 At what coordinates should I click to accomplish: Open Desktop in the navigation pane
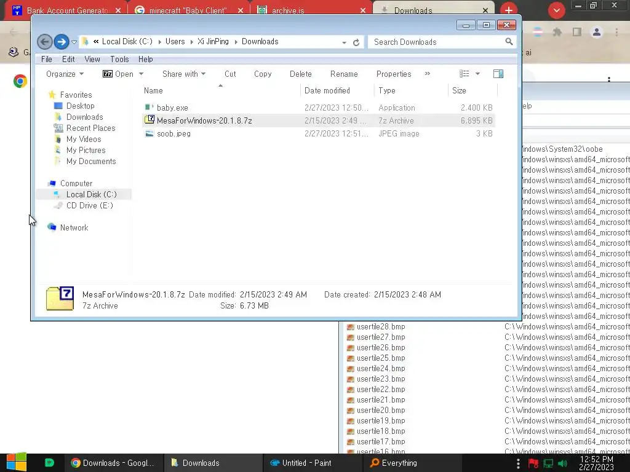(x=81, y=106)
